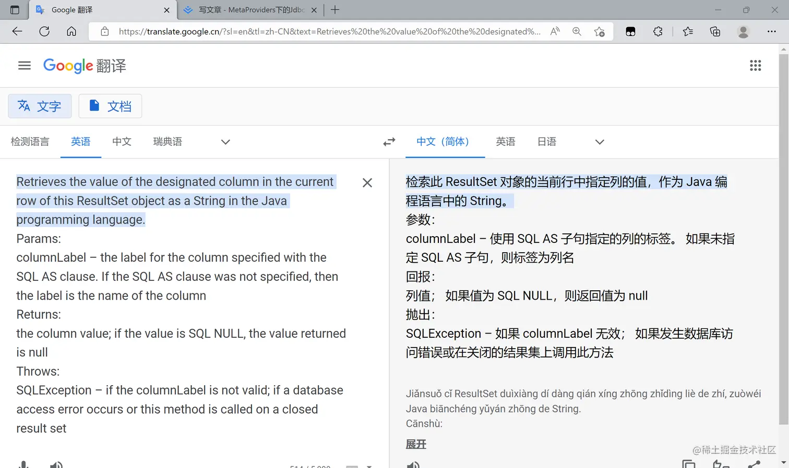
Task: Go back to the previous page
Action: click(17, 31)
